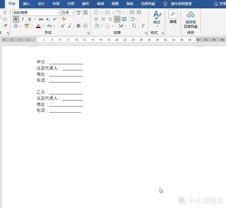
Task: Switch to the 视图 tab
Action: 115,4
